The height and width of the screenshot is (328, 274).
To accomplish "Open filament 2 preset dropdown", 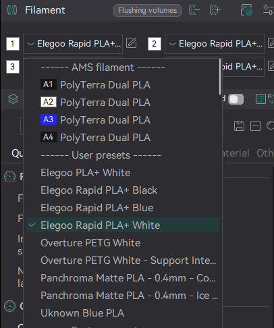I will coord(215,44).
